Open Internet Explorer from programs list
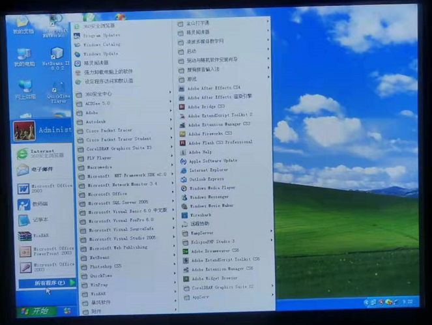The image size is (432, 325). pyautogui.click(x=210, y=170)
